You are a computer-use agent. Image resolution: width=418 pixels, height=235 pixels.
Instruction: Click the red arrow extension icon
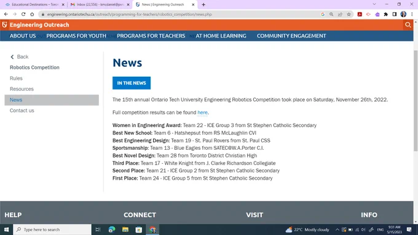[368, 14]
